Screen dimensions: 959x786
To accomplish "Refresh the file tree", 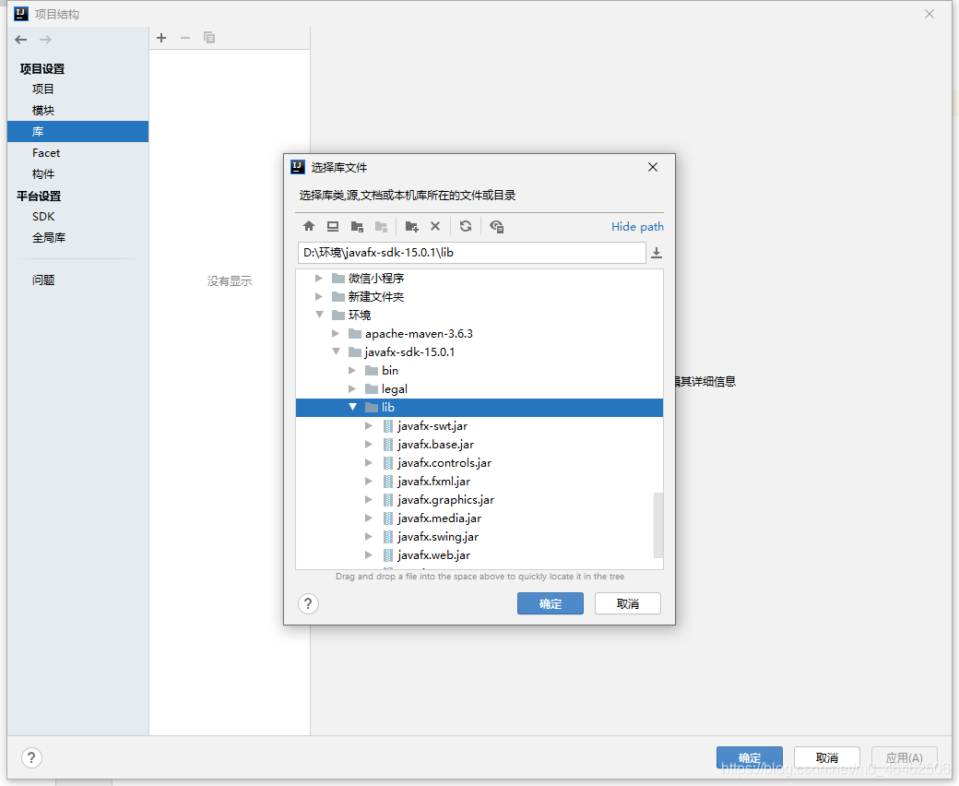I will point(466,226).
